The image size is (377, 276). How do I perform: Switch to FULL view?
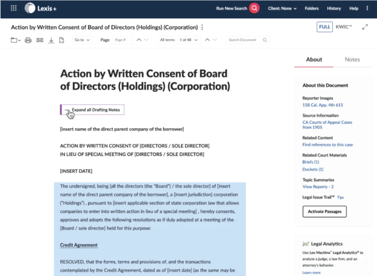[x=325, y=27]
